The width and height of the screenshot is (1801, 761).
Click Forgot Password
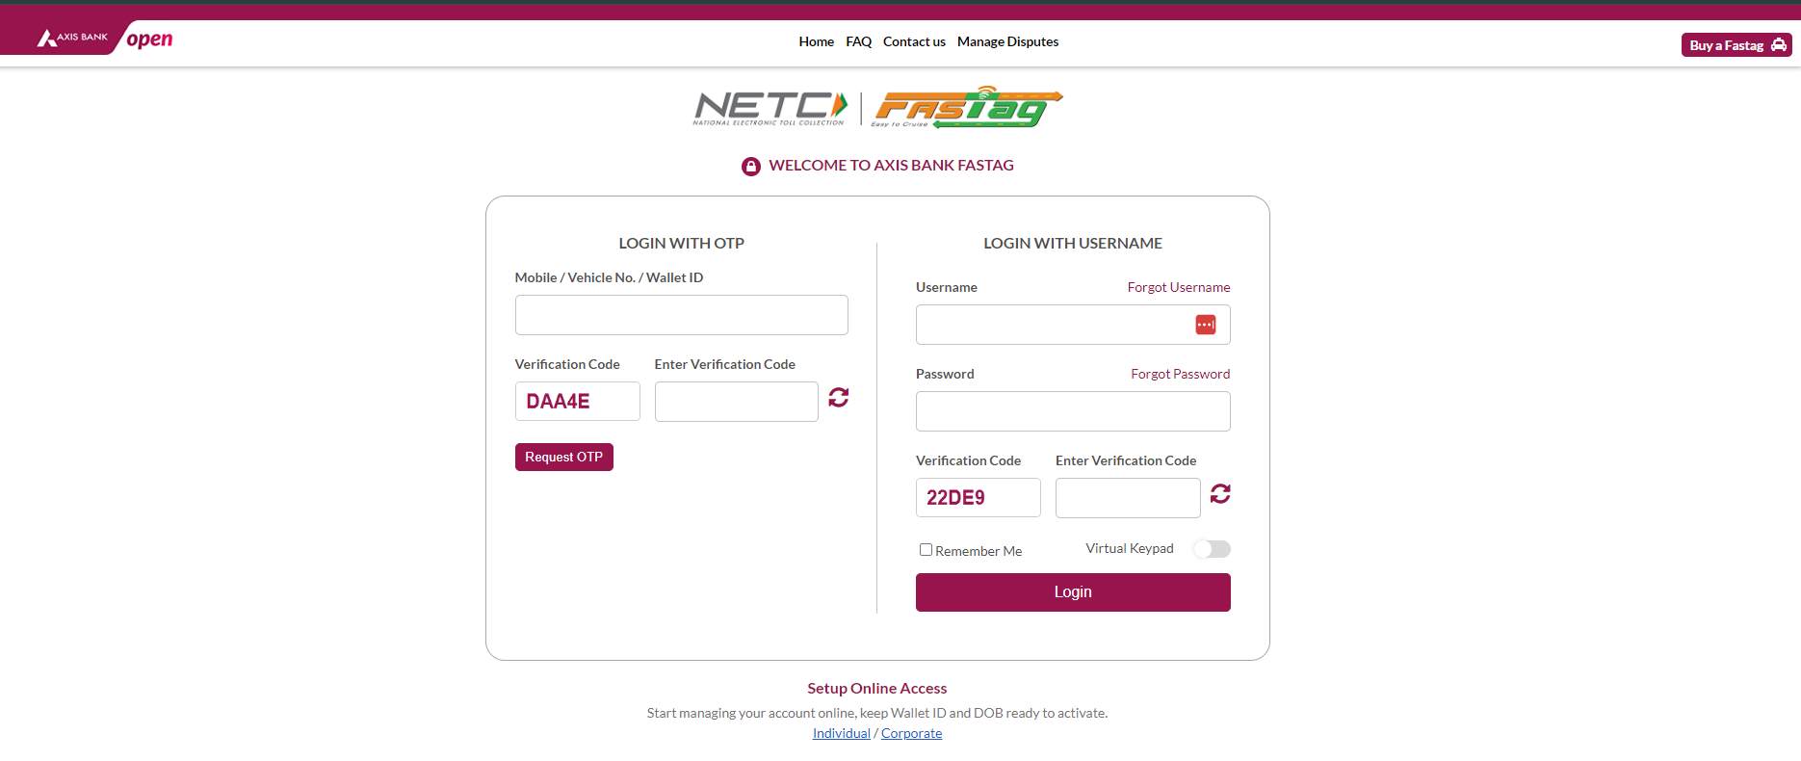(1179, 374)
